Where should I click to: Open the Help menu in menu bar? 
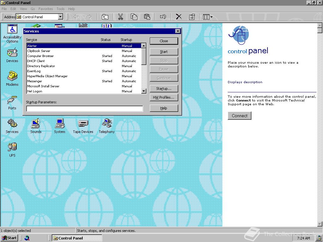tap(72, 9)
